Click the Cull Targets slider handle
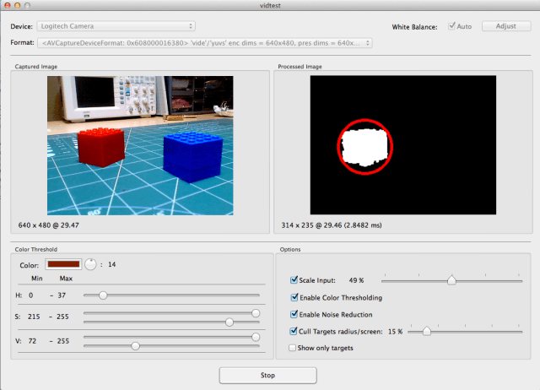 pos(426,332)
